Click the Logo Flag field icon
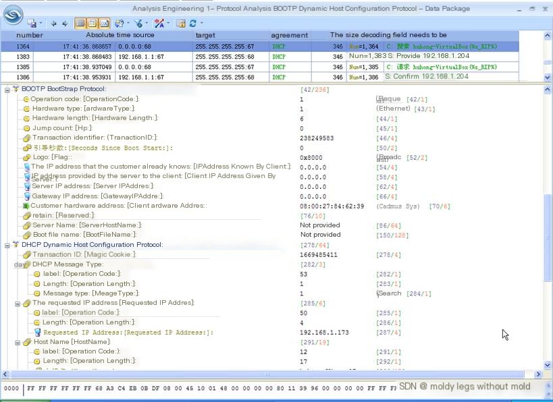 [x=27, y=157]
